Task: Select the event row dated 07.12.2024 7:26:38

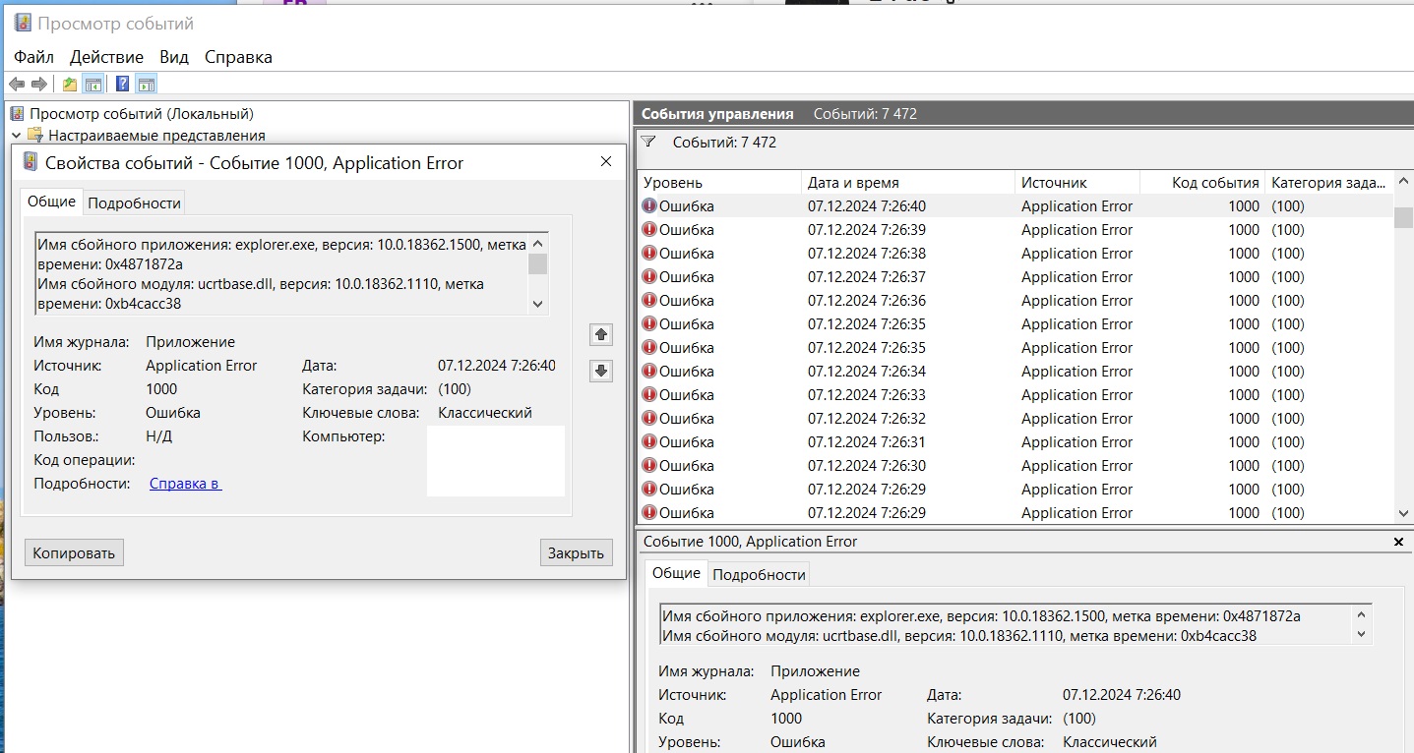Action: point(1016,254)
